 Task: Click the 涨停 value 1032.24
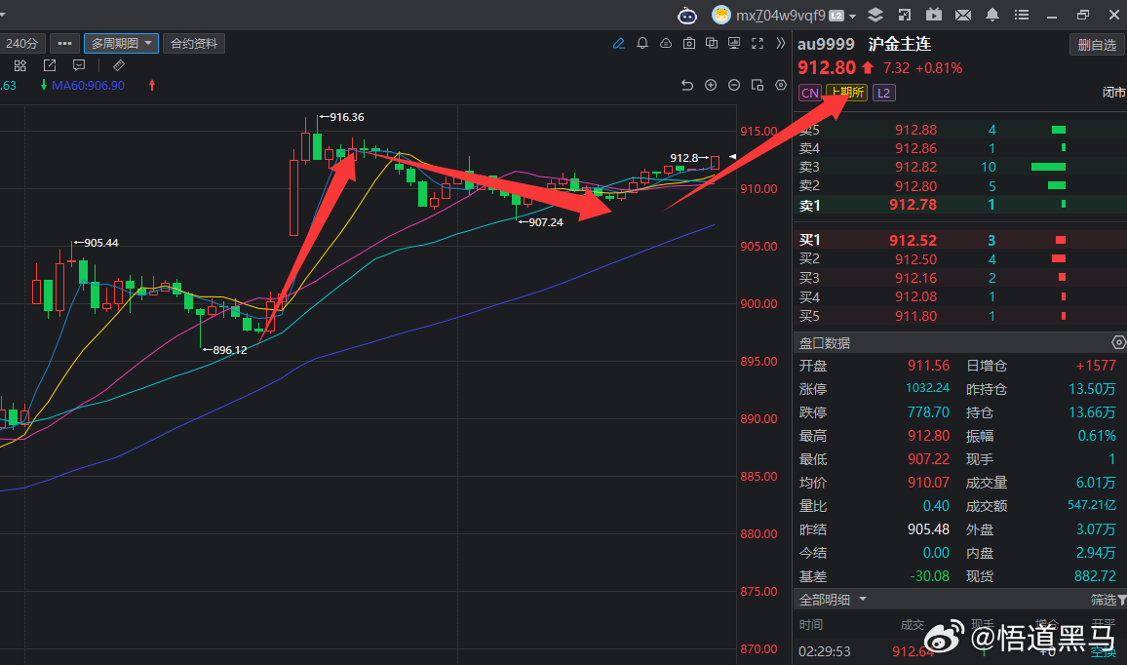click(x=927, y=388)
